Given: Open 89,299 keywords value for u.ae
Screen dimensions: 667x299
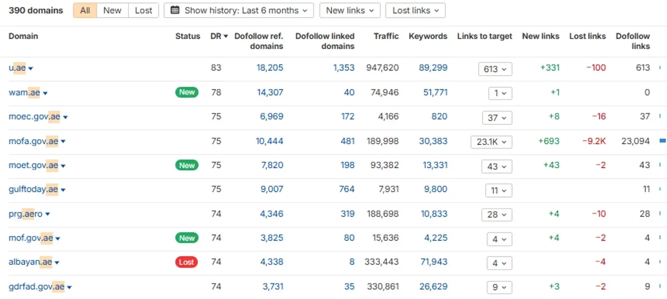Looking at the screenshot, I should click(x=433, y=68).
